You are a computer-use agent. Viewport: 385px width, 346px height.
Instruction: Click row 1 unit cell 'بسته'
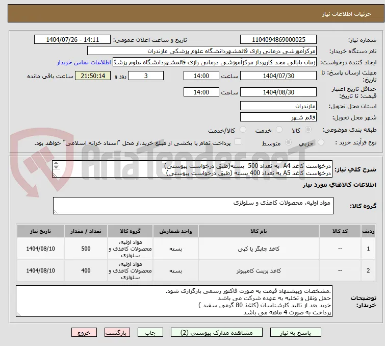[175, 249]
